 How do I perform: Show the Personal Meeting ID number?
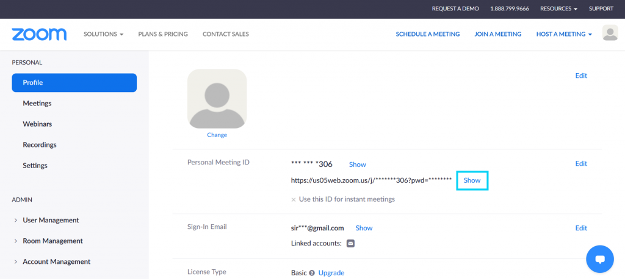click(358, 164)
